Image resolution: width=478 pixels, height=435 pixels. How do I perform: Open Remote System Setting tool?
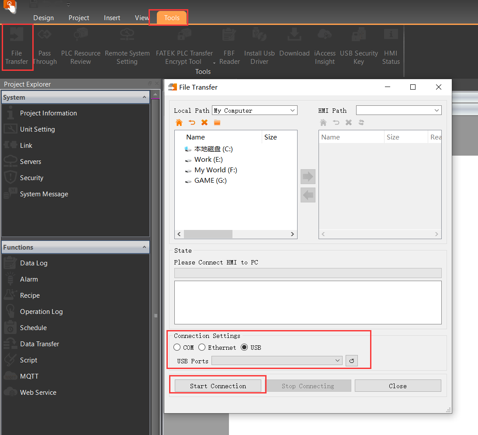pyautogui.click(x=127, y=46)
